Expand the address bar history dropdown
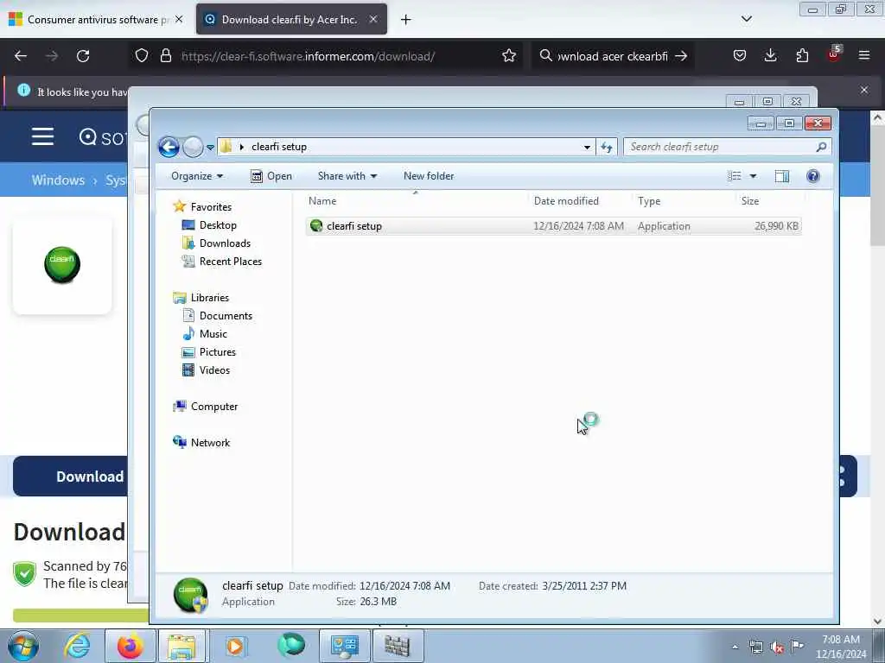The width and height of the screenshot is (885, 663). (x=587, y=147)
